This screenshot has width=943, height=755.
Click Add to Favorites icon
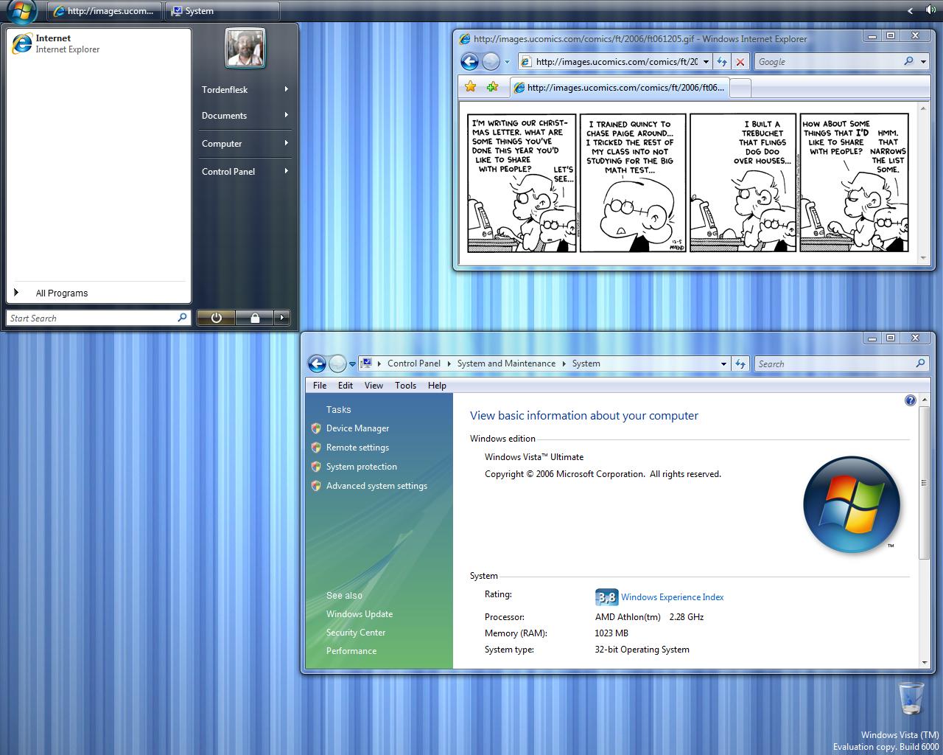click(492, 87)
